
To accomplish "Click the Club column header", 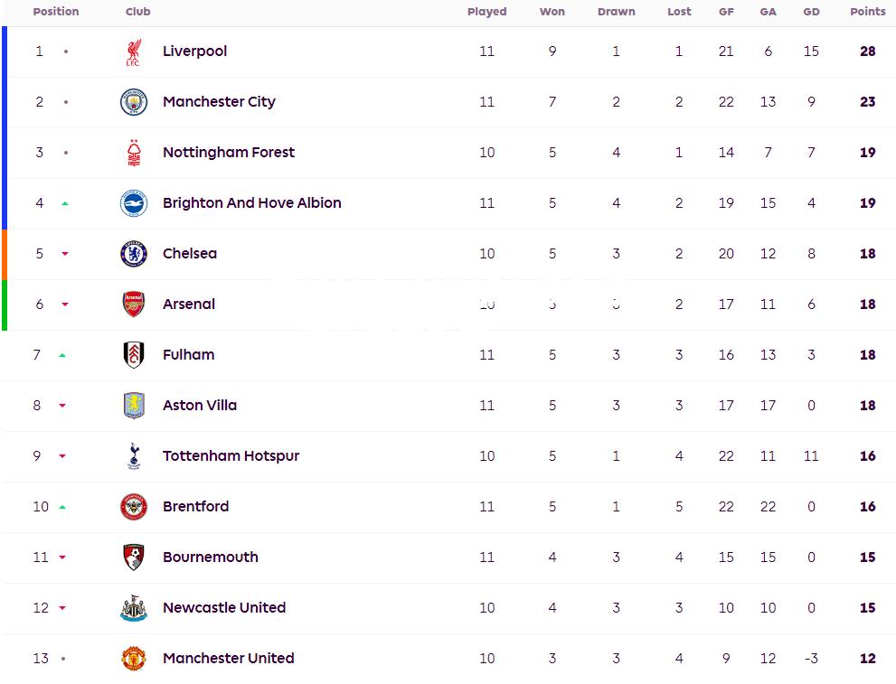I will click(x=137, y=12).
